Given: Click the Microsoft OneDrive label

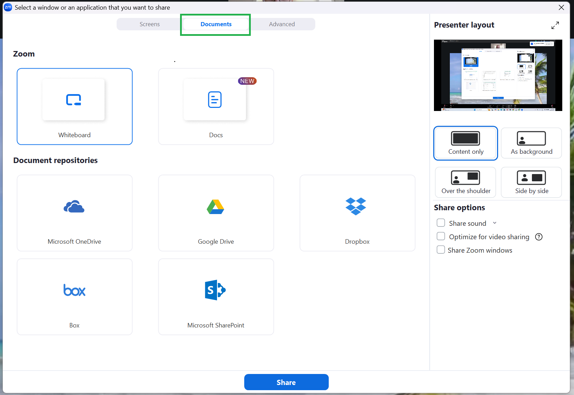Looking at the screenshot, I should [x=75, y=242].
